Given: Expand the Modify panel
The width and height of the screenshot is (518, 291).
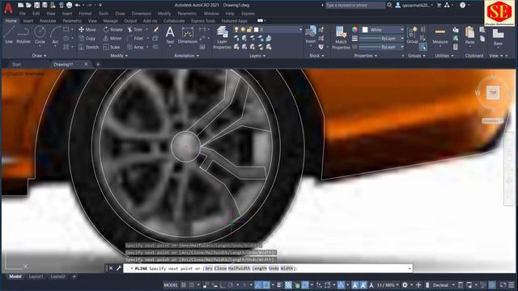Looking at the screenshot, I should pos(119,56).
